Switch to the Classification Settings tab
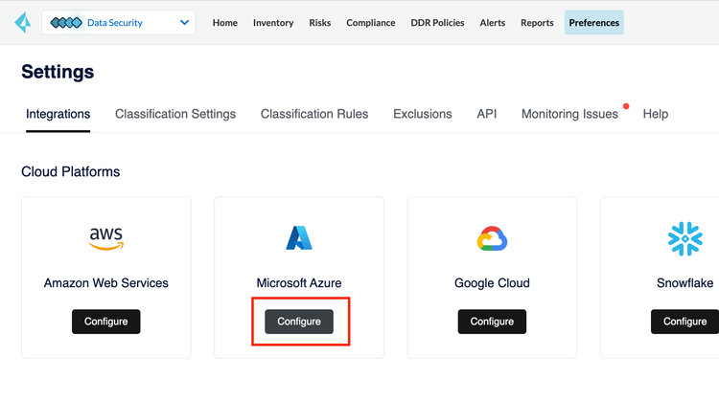The image size is (719, 400). (175, 114)
